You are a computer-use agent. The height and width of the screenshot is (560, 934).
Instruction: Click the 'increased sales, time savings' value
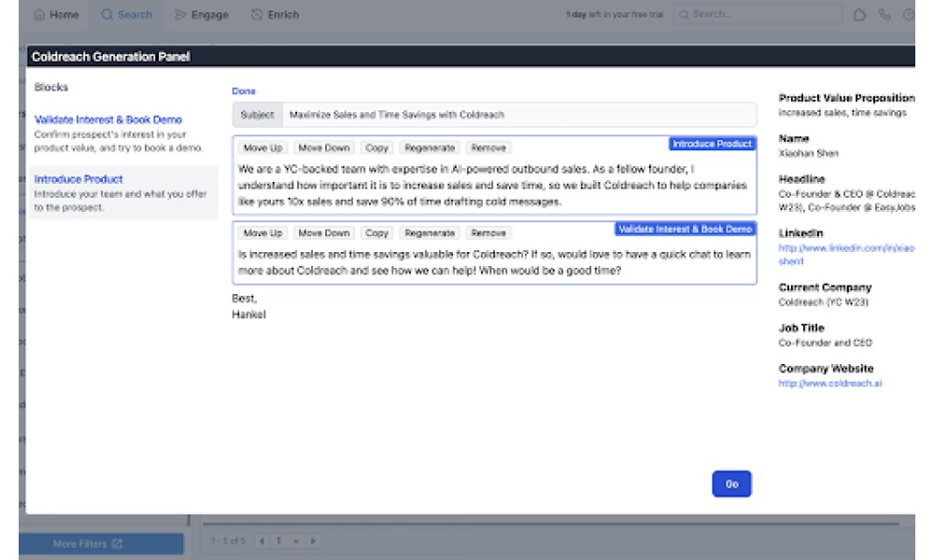pos(842,113)
